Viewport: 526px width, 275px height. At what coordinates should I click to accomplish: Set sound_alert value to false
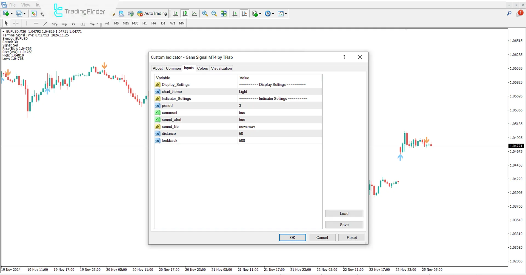pyautogui.click(x=279, y=119)
